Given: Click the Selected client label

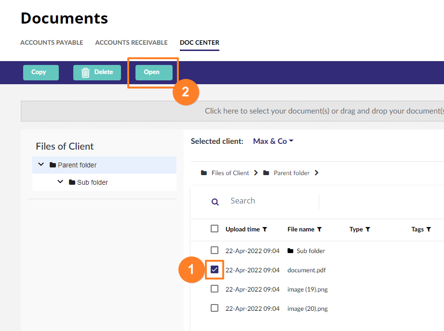Looking at the screenshot, I should point(217,141).
